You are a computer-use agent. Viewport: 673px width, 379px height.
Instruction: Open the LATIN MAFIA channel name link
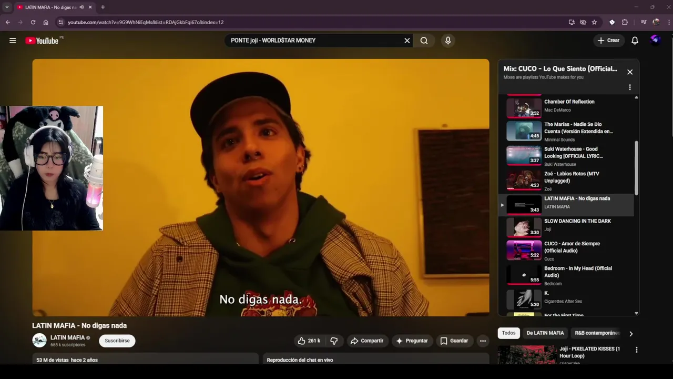click(x=67, y=337)
